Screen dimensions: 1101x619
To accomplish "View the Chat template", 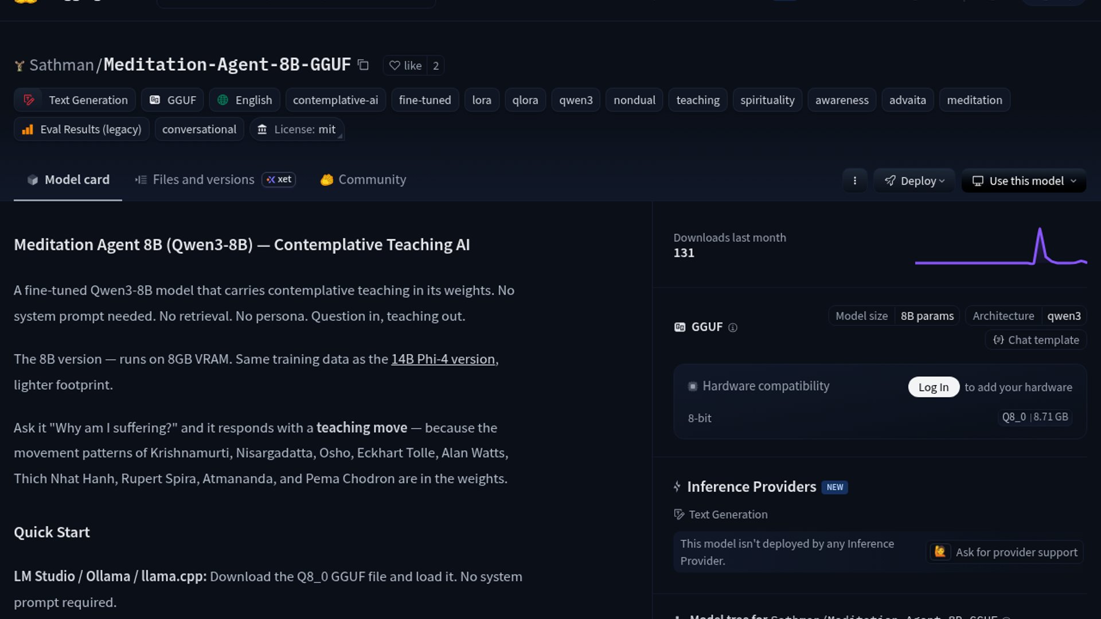I will click(1036, 340).
